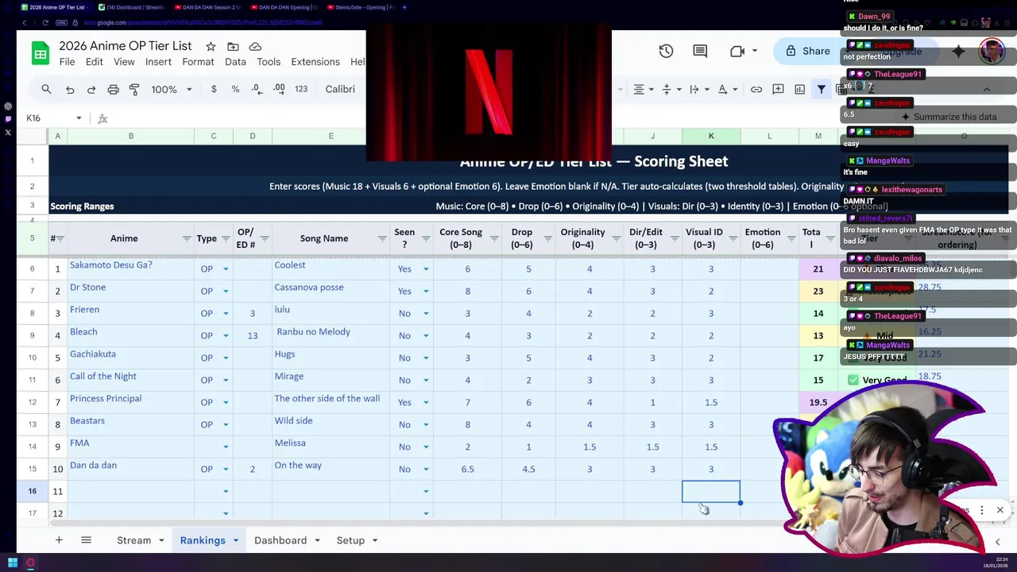Open the 123 number format menu
Viewport: 1017px width, 572px height.
point(301,89)
